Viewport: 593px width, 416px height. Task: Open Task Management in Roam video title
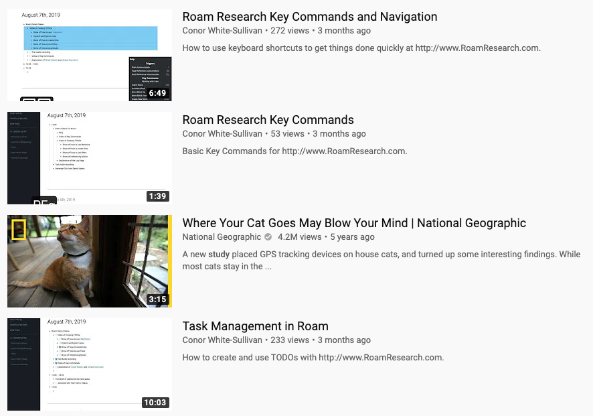click(x=255, y=326)
